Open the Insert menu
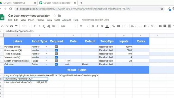The height and width of the screenshot is (98, 174). 31,20
